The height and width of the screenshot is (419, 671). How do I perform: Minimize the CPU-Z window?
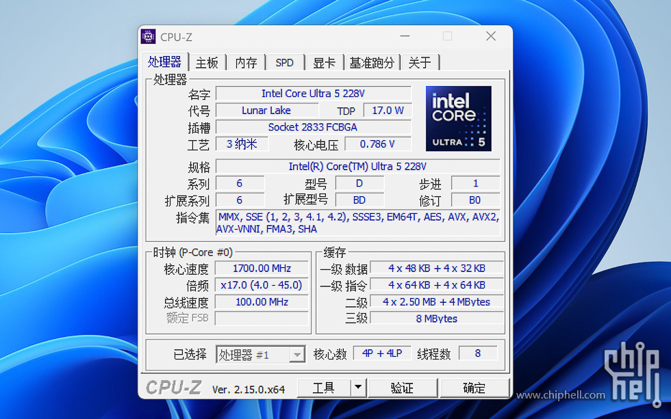[x=405, y=36]
